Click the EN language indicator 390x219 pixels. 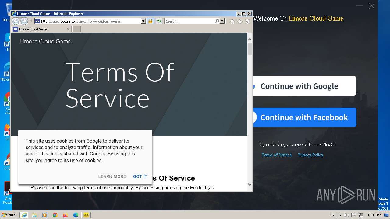(x=332, y=215)
